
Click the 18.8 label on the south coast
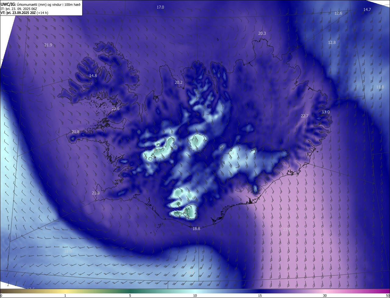197,229
